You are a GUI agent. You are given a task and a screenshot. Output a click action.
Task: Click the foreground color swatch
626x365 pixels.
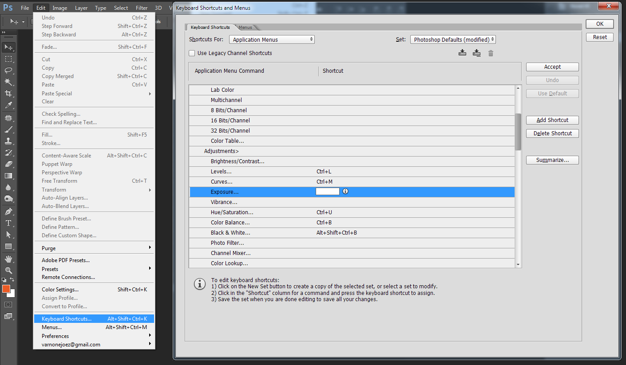coord(6,289)
